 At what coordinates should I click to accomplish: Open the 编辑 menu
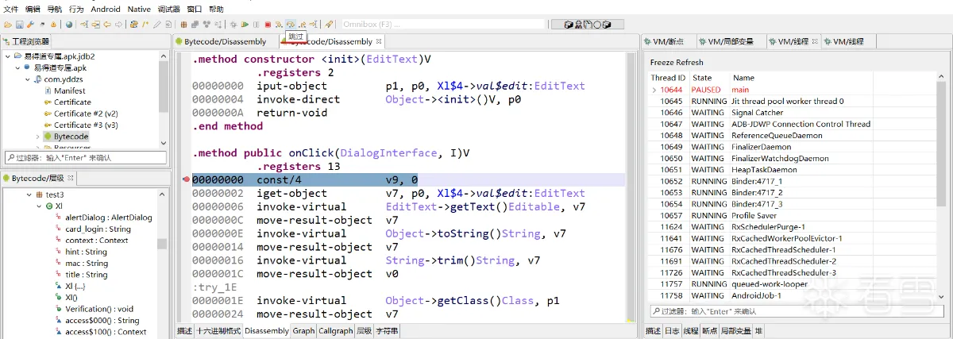[x=33, y=9]
